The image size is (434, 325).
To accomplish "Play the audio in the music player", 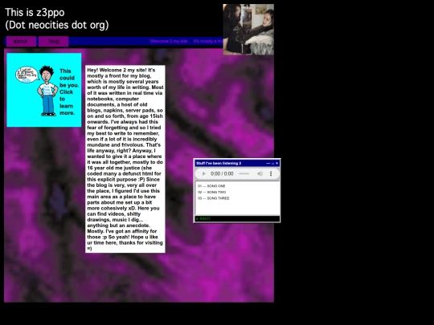I will point(203,173).
